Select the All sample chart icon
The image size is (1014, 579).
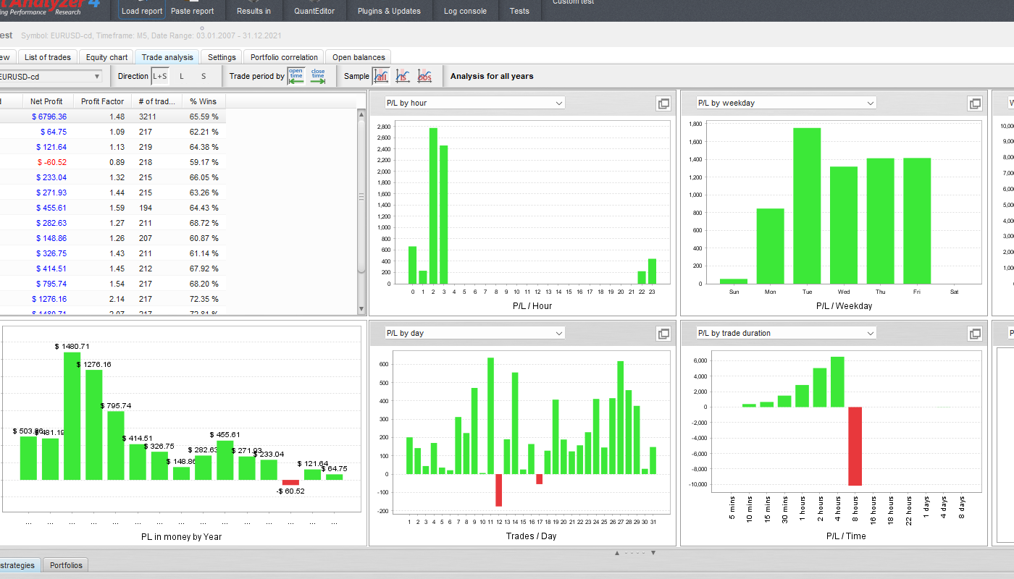coord(381,76)
